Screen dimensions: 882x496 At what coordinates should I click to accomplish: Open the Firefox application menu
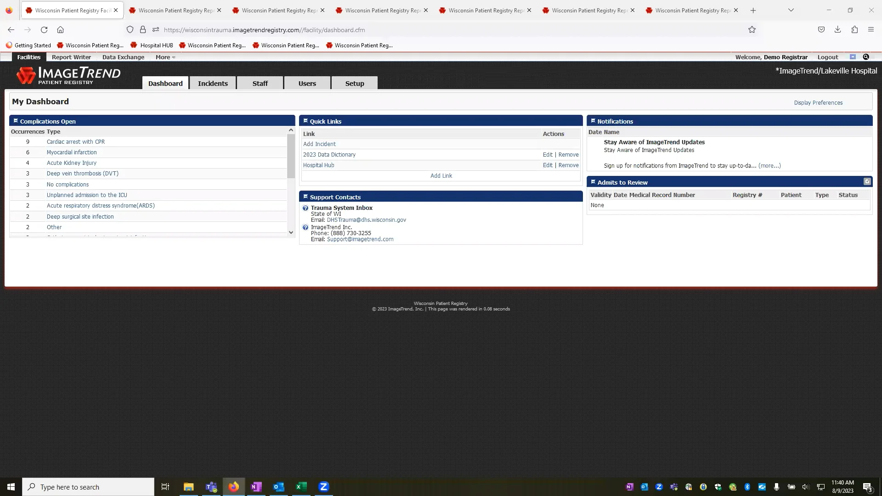click(x=871, y=29)
